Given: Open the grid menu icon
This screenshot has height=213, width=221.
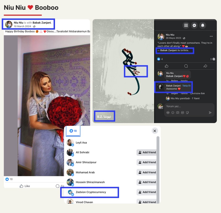Looking at the screenshot, I should (186, 25).
